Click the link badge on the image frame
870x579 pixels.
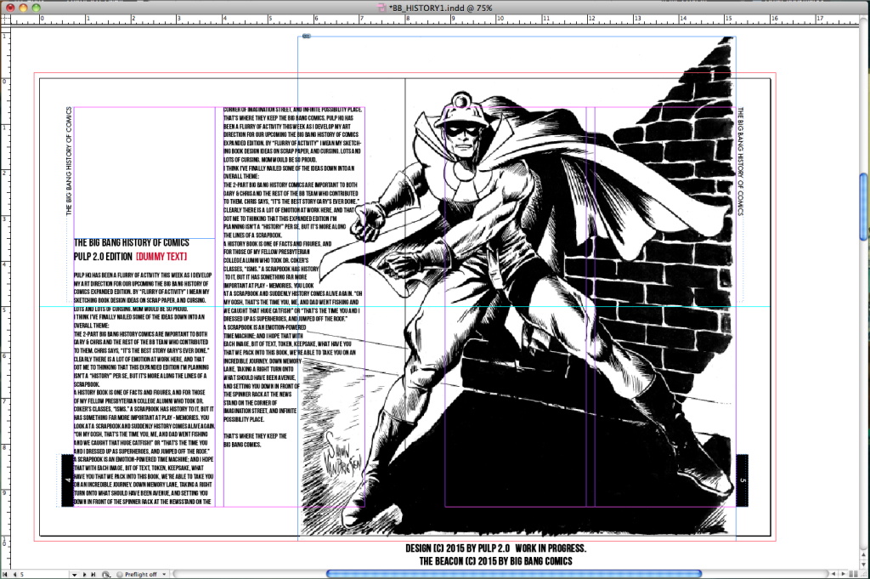pyautogui.click(x=306, y=36)
